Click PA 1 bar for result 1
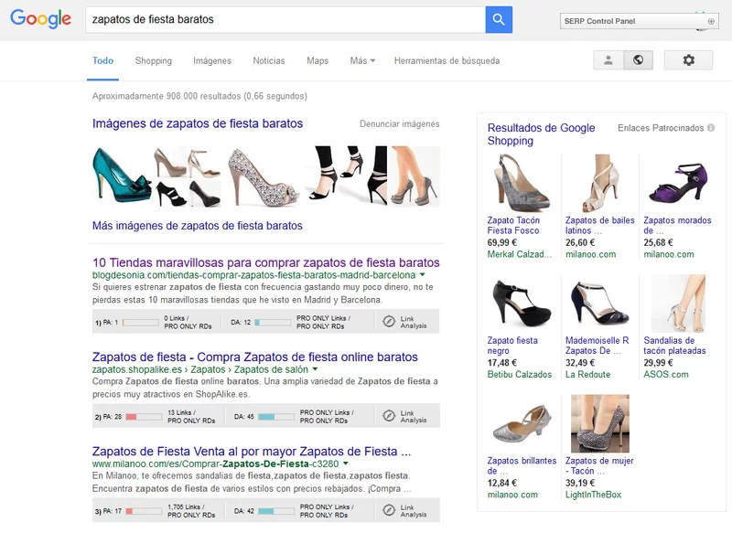The width and height of the screenshot is (732, 533). click(x=141, y=322)
